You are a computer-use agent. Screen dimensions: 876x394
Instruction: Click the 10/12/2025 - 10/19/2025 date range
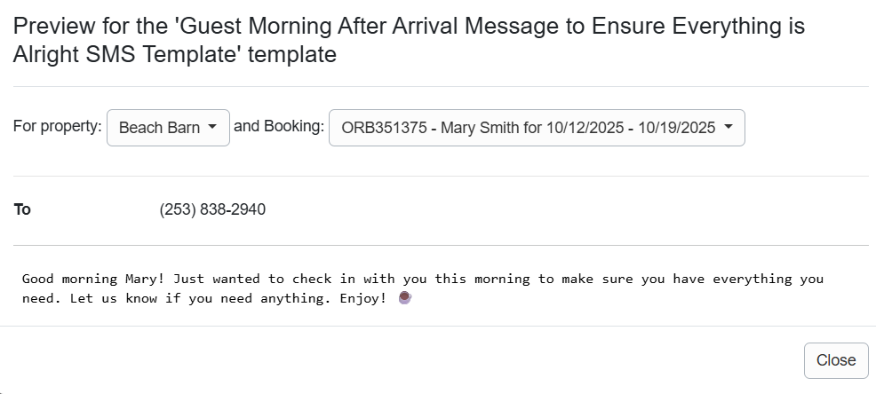(x=632, y=128)
